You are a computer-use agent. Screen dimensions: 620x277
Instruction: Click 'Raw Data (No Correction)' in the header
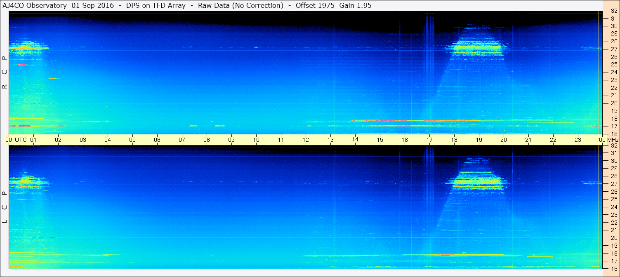(x=241, y=5)
